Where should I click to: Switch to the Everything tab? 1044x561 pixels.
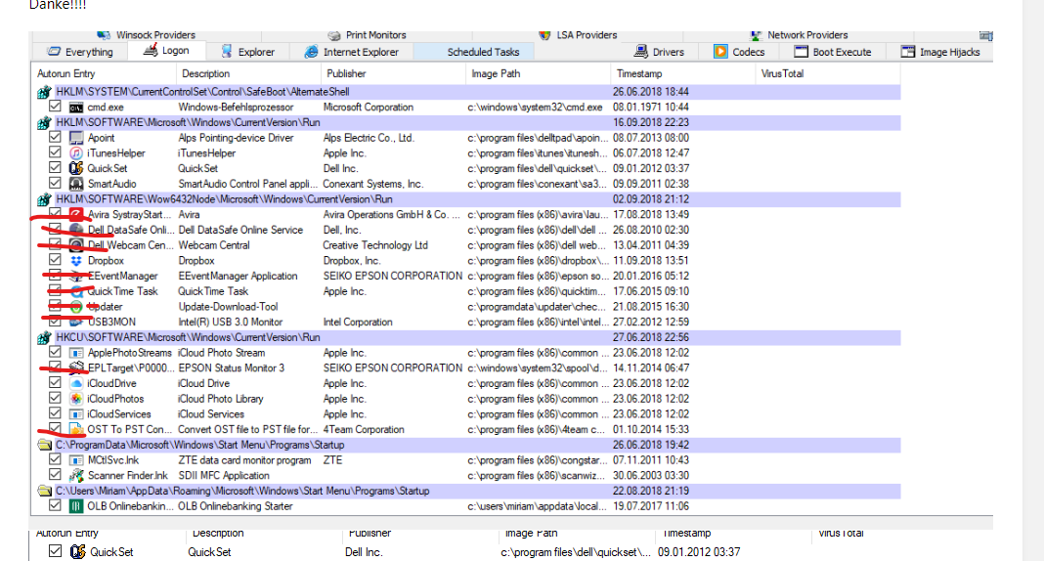(80, 52)
